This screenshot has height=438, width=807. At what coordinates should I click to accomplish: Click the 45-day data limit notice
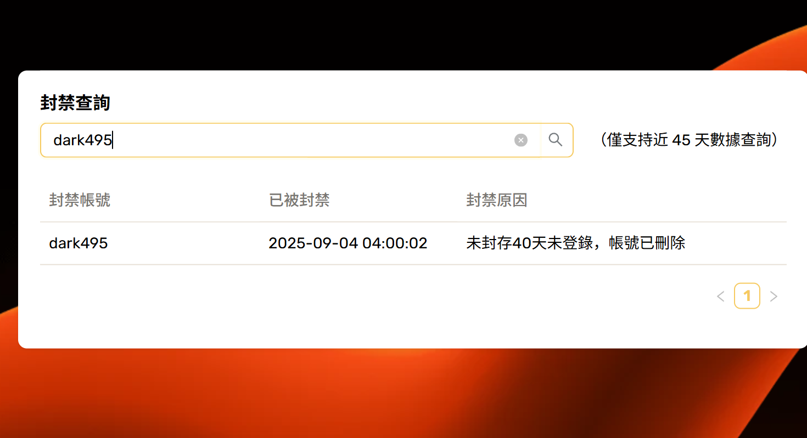pos(690,140)
